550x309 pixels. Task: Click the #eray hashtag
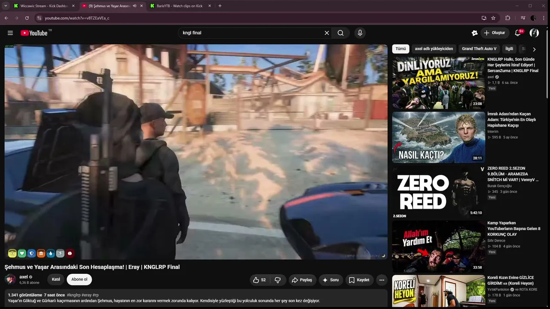tap(86, 295)
